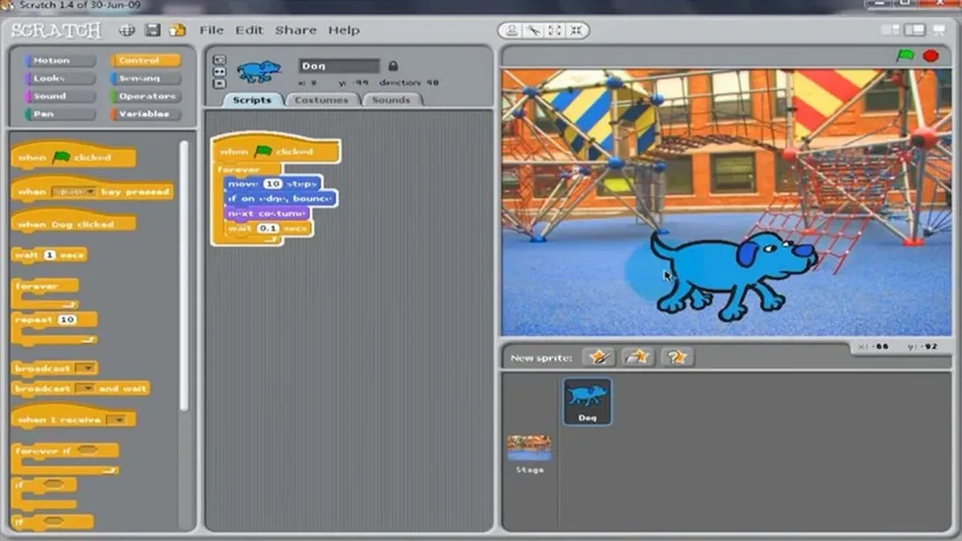Choose a new sprite from file

(638, 356)
